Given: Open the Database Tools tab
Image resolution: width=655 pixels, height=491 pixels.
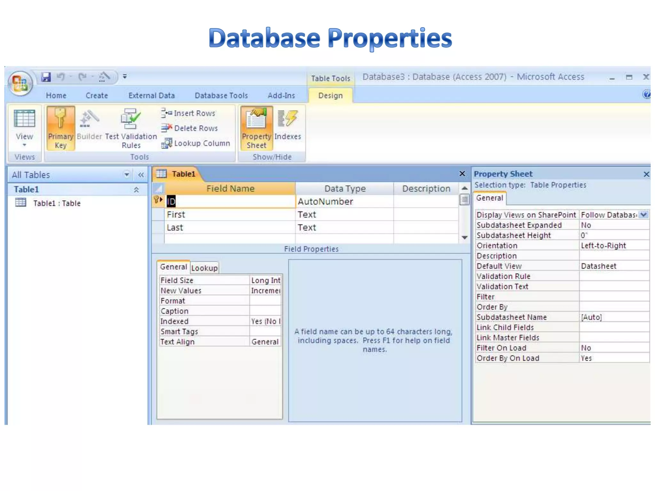Looking at the screenshot, I should click(221, 96).
